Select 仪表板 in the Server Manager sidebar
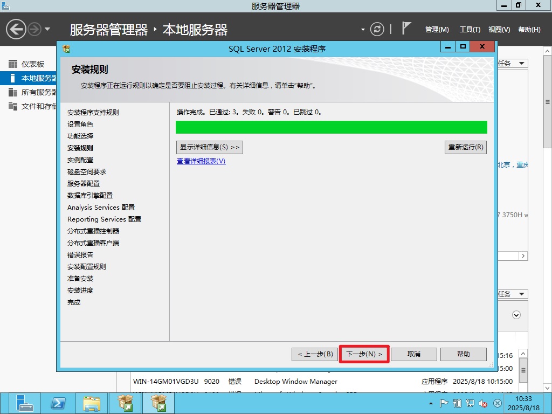 tap(33, 64)
